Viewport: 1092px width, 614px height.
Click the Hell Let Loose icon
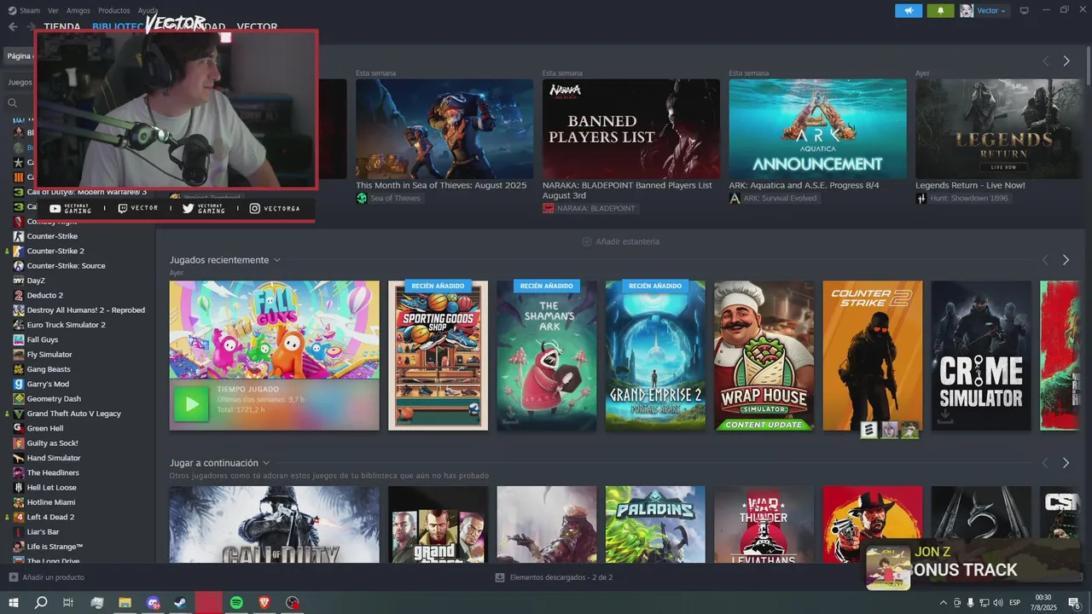click(x=19, y=488)
